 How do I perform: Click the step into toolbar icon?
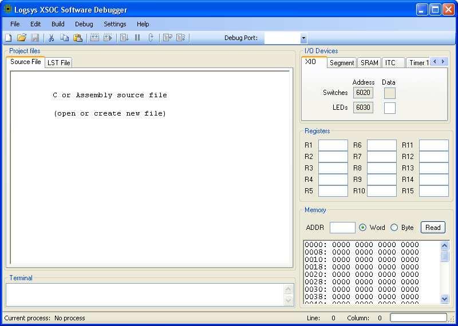tap(168, 38)
